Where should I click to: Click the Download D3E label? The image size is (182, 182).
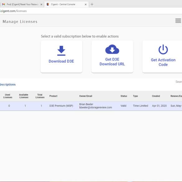click(x=61, y=61)
